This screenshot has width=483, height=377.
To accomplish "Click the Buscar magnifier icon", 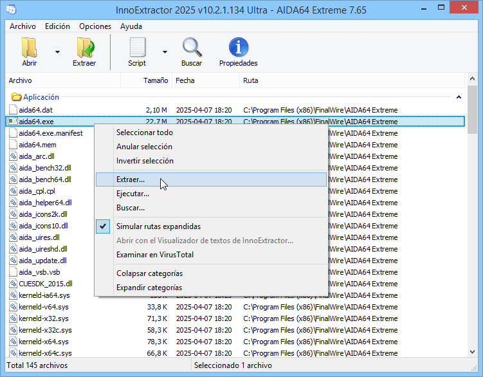I will tap(192, 47).
